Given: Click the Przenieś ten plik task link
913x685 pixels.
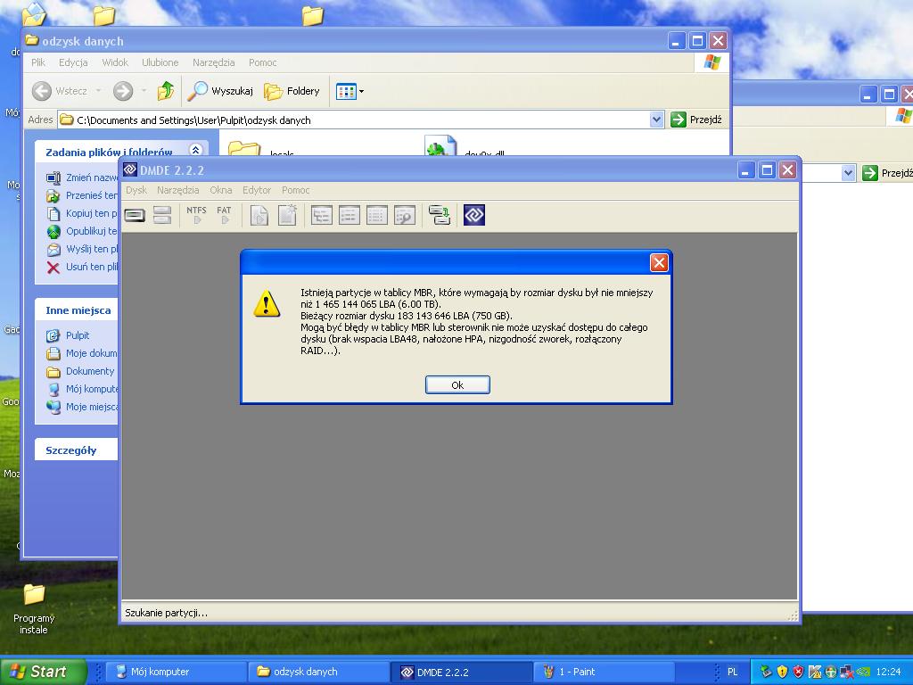Looking at the screenshot, I should (82, 195).
